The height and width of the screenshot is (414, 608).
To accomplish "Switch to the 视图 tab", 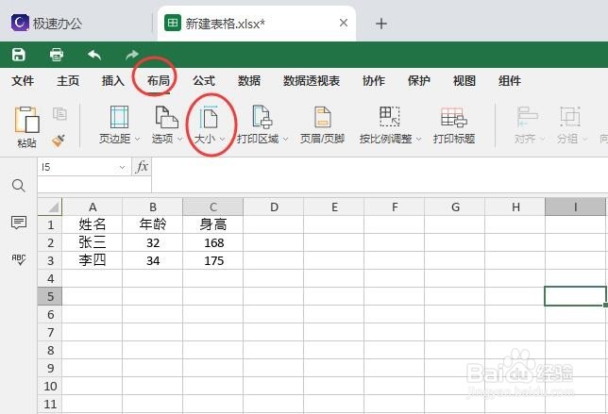I will tap(464, 80).
